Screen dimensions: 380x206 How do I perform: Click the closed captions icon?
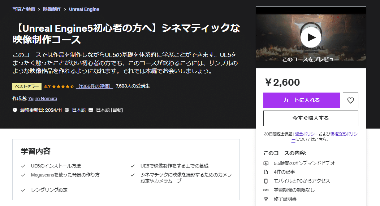[x=91, y=110]
